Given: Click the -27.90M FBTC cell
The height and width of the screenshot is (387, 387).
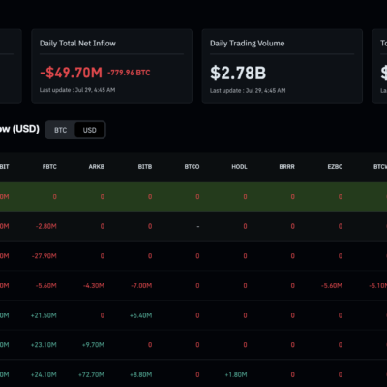Looking at the screenshot, I should (x=45, y=256).
